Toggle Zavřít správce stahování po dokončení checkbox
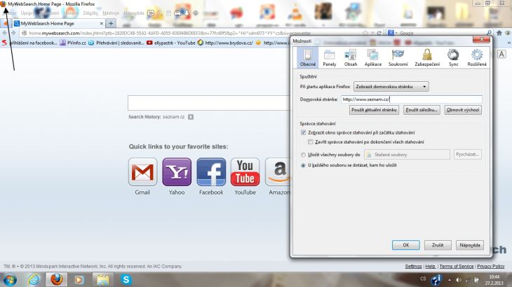 coord(311,142)
